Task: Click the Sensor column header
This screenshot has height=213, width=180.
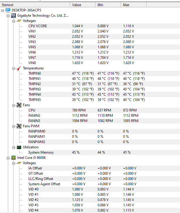Action: 35,5
